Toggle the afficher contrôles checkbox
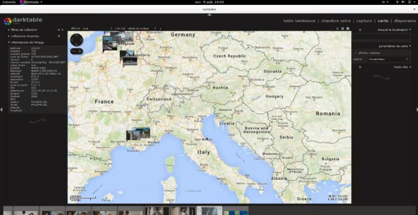This screenshot has width=418, height=215. click(x=355, y=53)
